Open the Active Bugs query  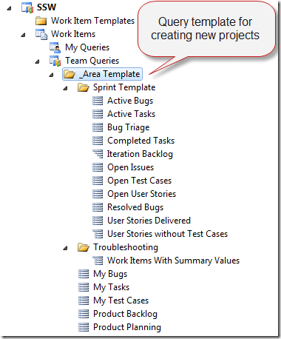pyautogui.click(x=130, y=101)
